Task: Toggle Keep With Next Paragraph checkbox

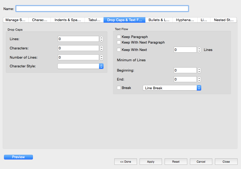Action: point(119,43)
